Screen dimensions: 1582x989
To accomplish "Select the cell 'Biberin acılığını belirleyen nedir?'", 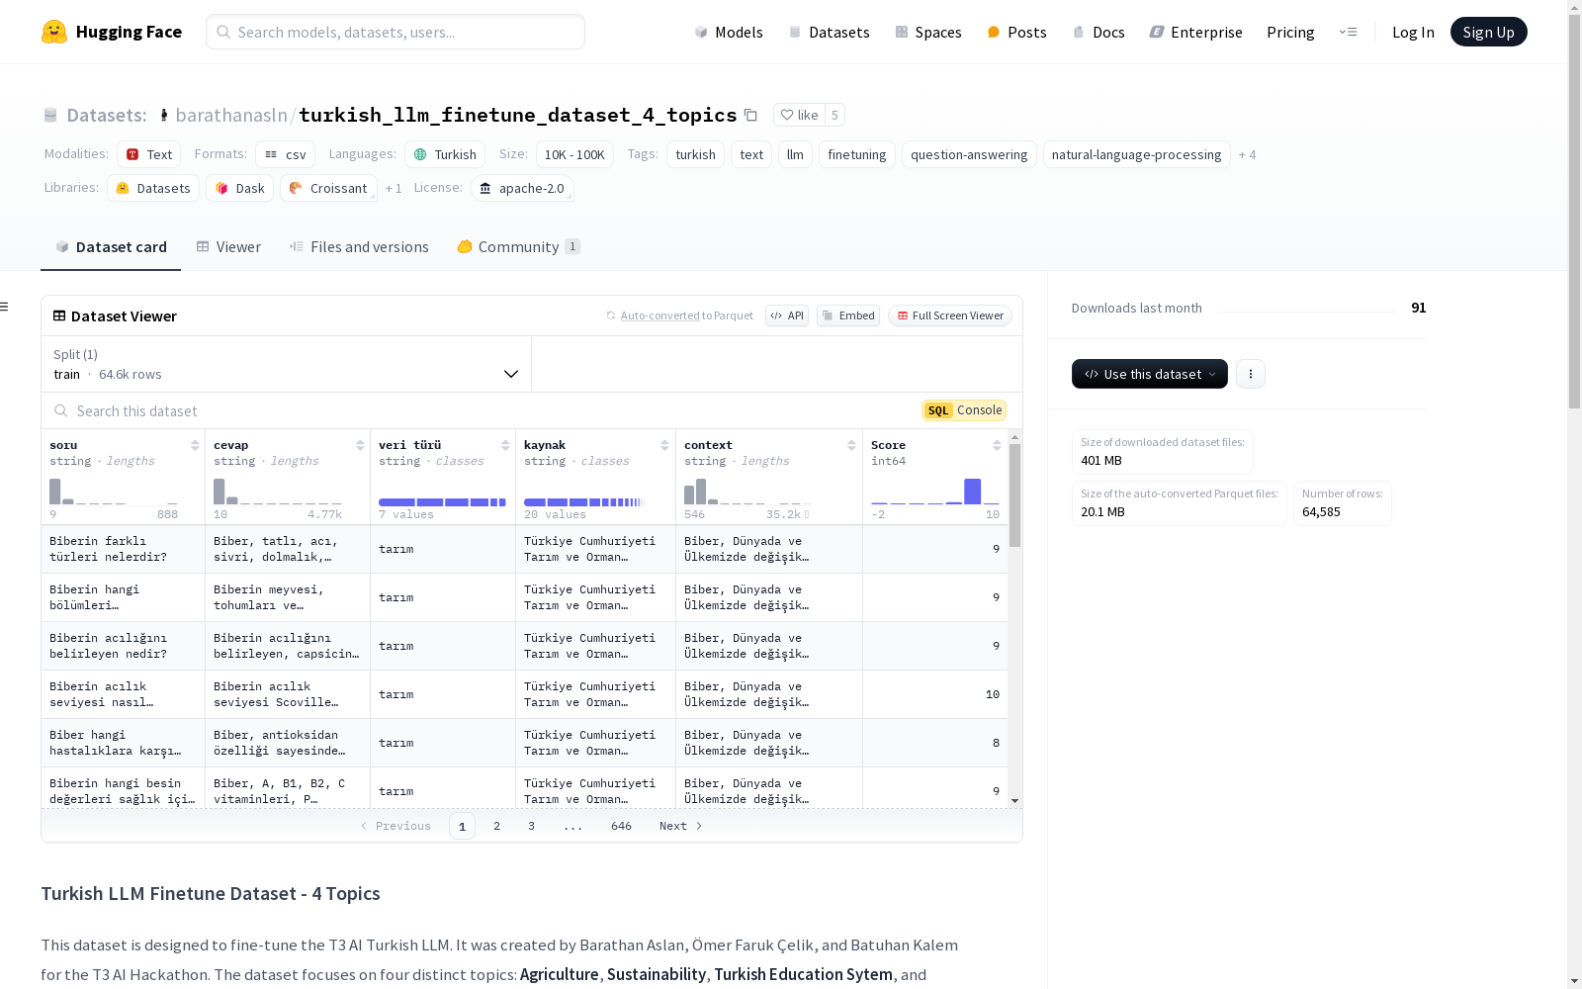I will pos(124,646).
